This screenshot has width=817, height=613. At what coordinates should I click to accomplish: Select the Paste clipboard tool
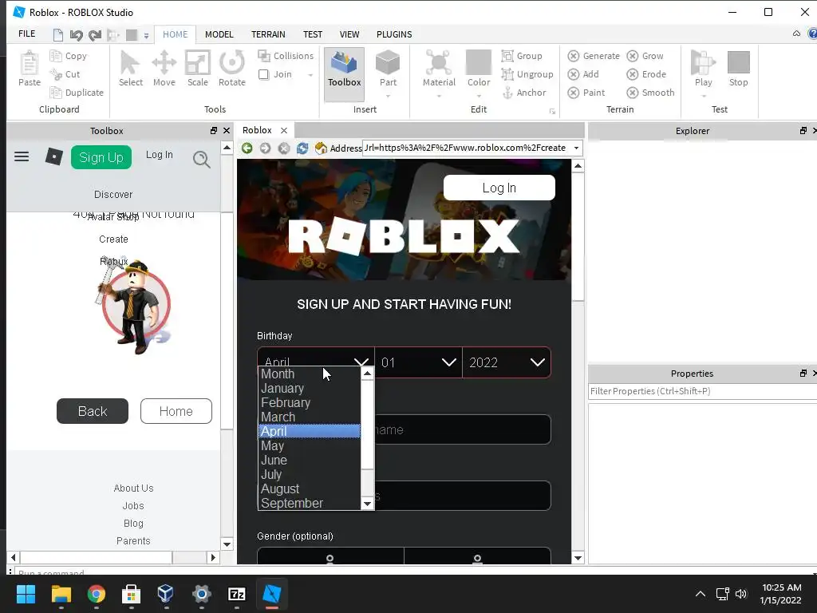[x=30, y=69]
